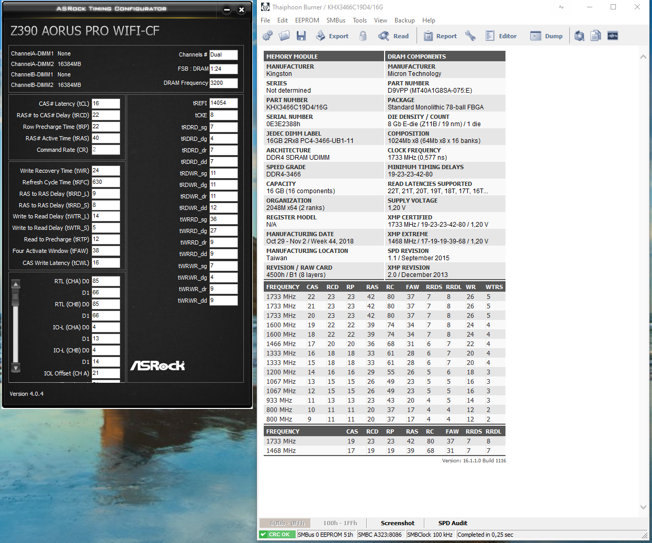Click the SMBClock 100 kHz status entry
This screenshot has width=652, height=543.
pyautogui.click(x=430, y=535)
